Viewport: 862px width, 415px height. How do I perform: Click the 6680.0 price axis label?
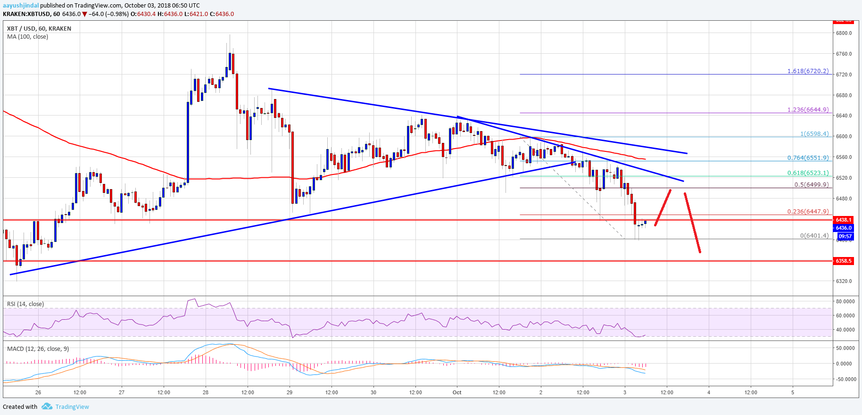(844, 95)
